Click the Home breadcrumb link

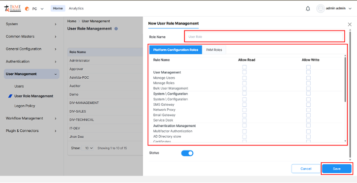72,21
